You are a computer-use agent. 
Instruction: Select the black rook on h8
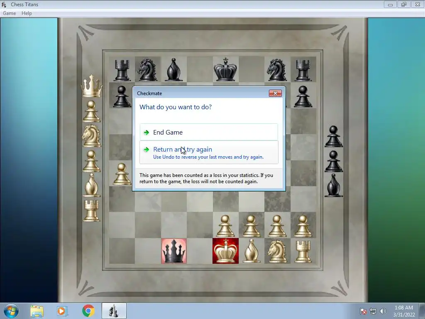point(303,71)
